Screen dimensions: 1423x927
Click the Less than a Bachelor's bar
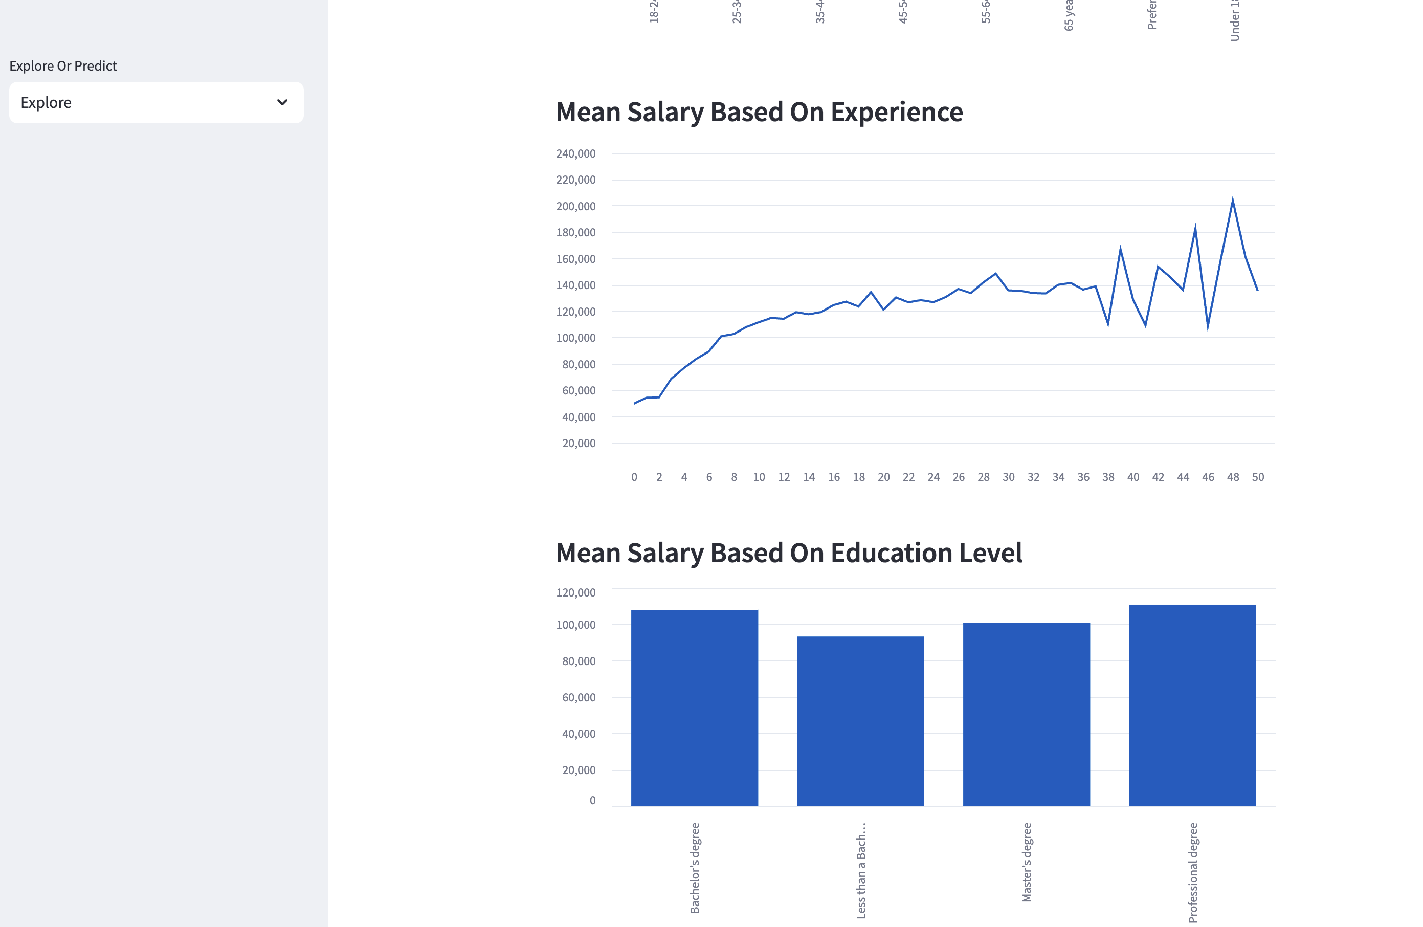tap(860, 721)
